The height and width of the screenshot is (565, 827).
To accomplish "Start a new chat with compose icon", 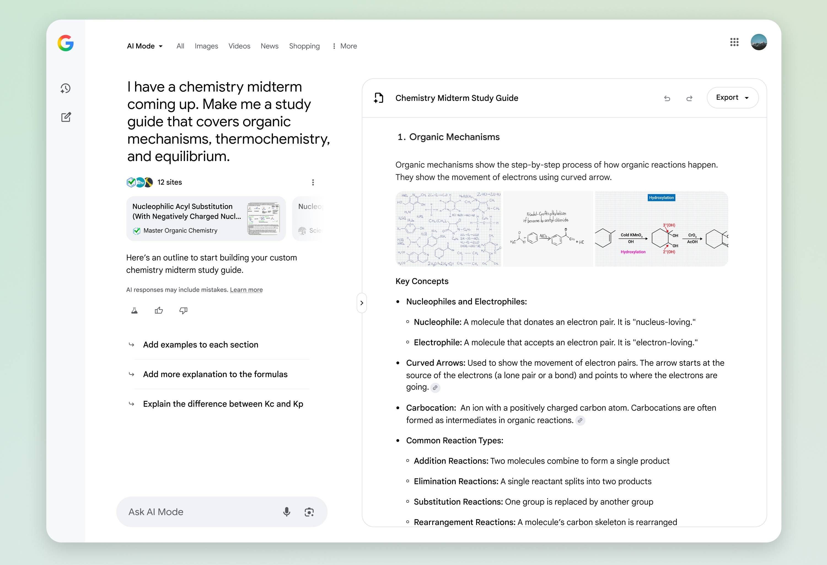I will pyautogui.click(x=66, y=117).
